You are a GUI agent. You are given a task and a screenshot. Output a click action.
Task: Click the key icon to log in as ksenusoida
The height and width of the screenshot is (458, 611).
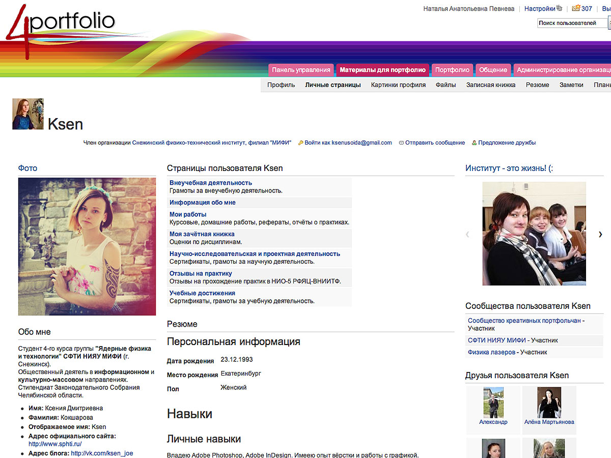300,143
